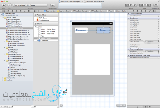Image resolution: width=160 pixels, height=108 pixels.
Task: Toggle the Navigator pane view button
Action: coord(141,5)
